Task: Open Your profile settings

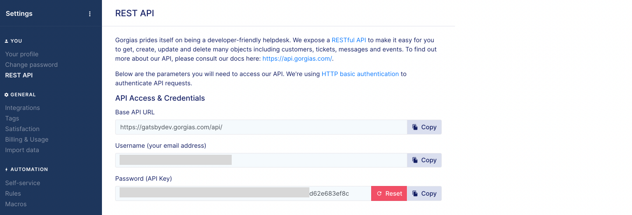Action: pos(22,54)
